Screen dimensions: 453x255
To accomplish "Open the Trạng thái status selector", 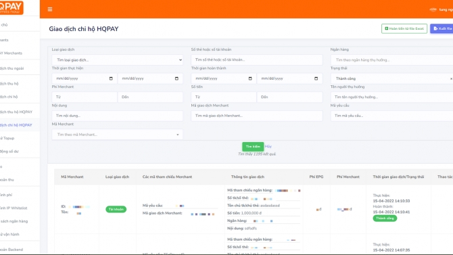I will coord(391,78).
